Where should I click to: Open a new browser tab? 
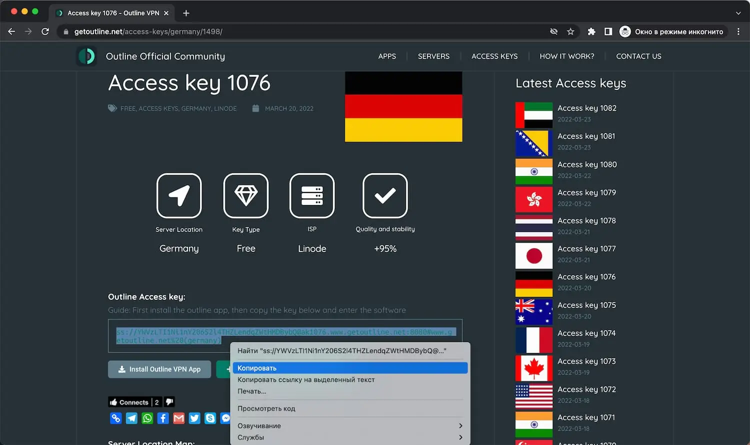186,13
